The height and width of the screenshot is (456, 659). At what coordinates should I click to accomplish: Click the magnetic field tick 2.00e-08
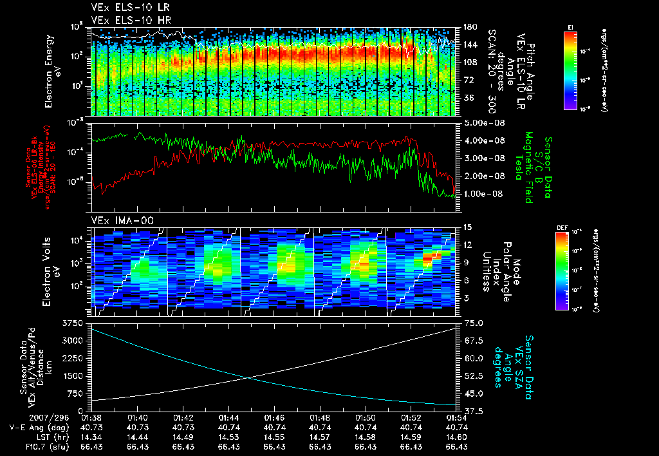pos(483,176)
